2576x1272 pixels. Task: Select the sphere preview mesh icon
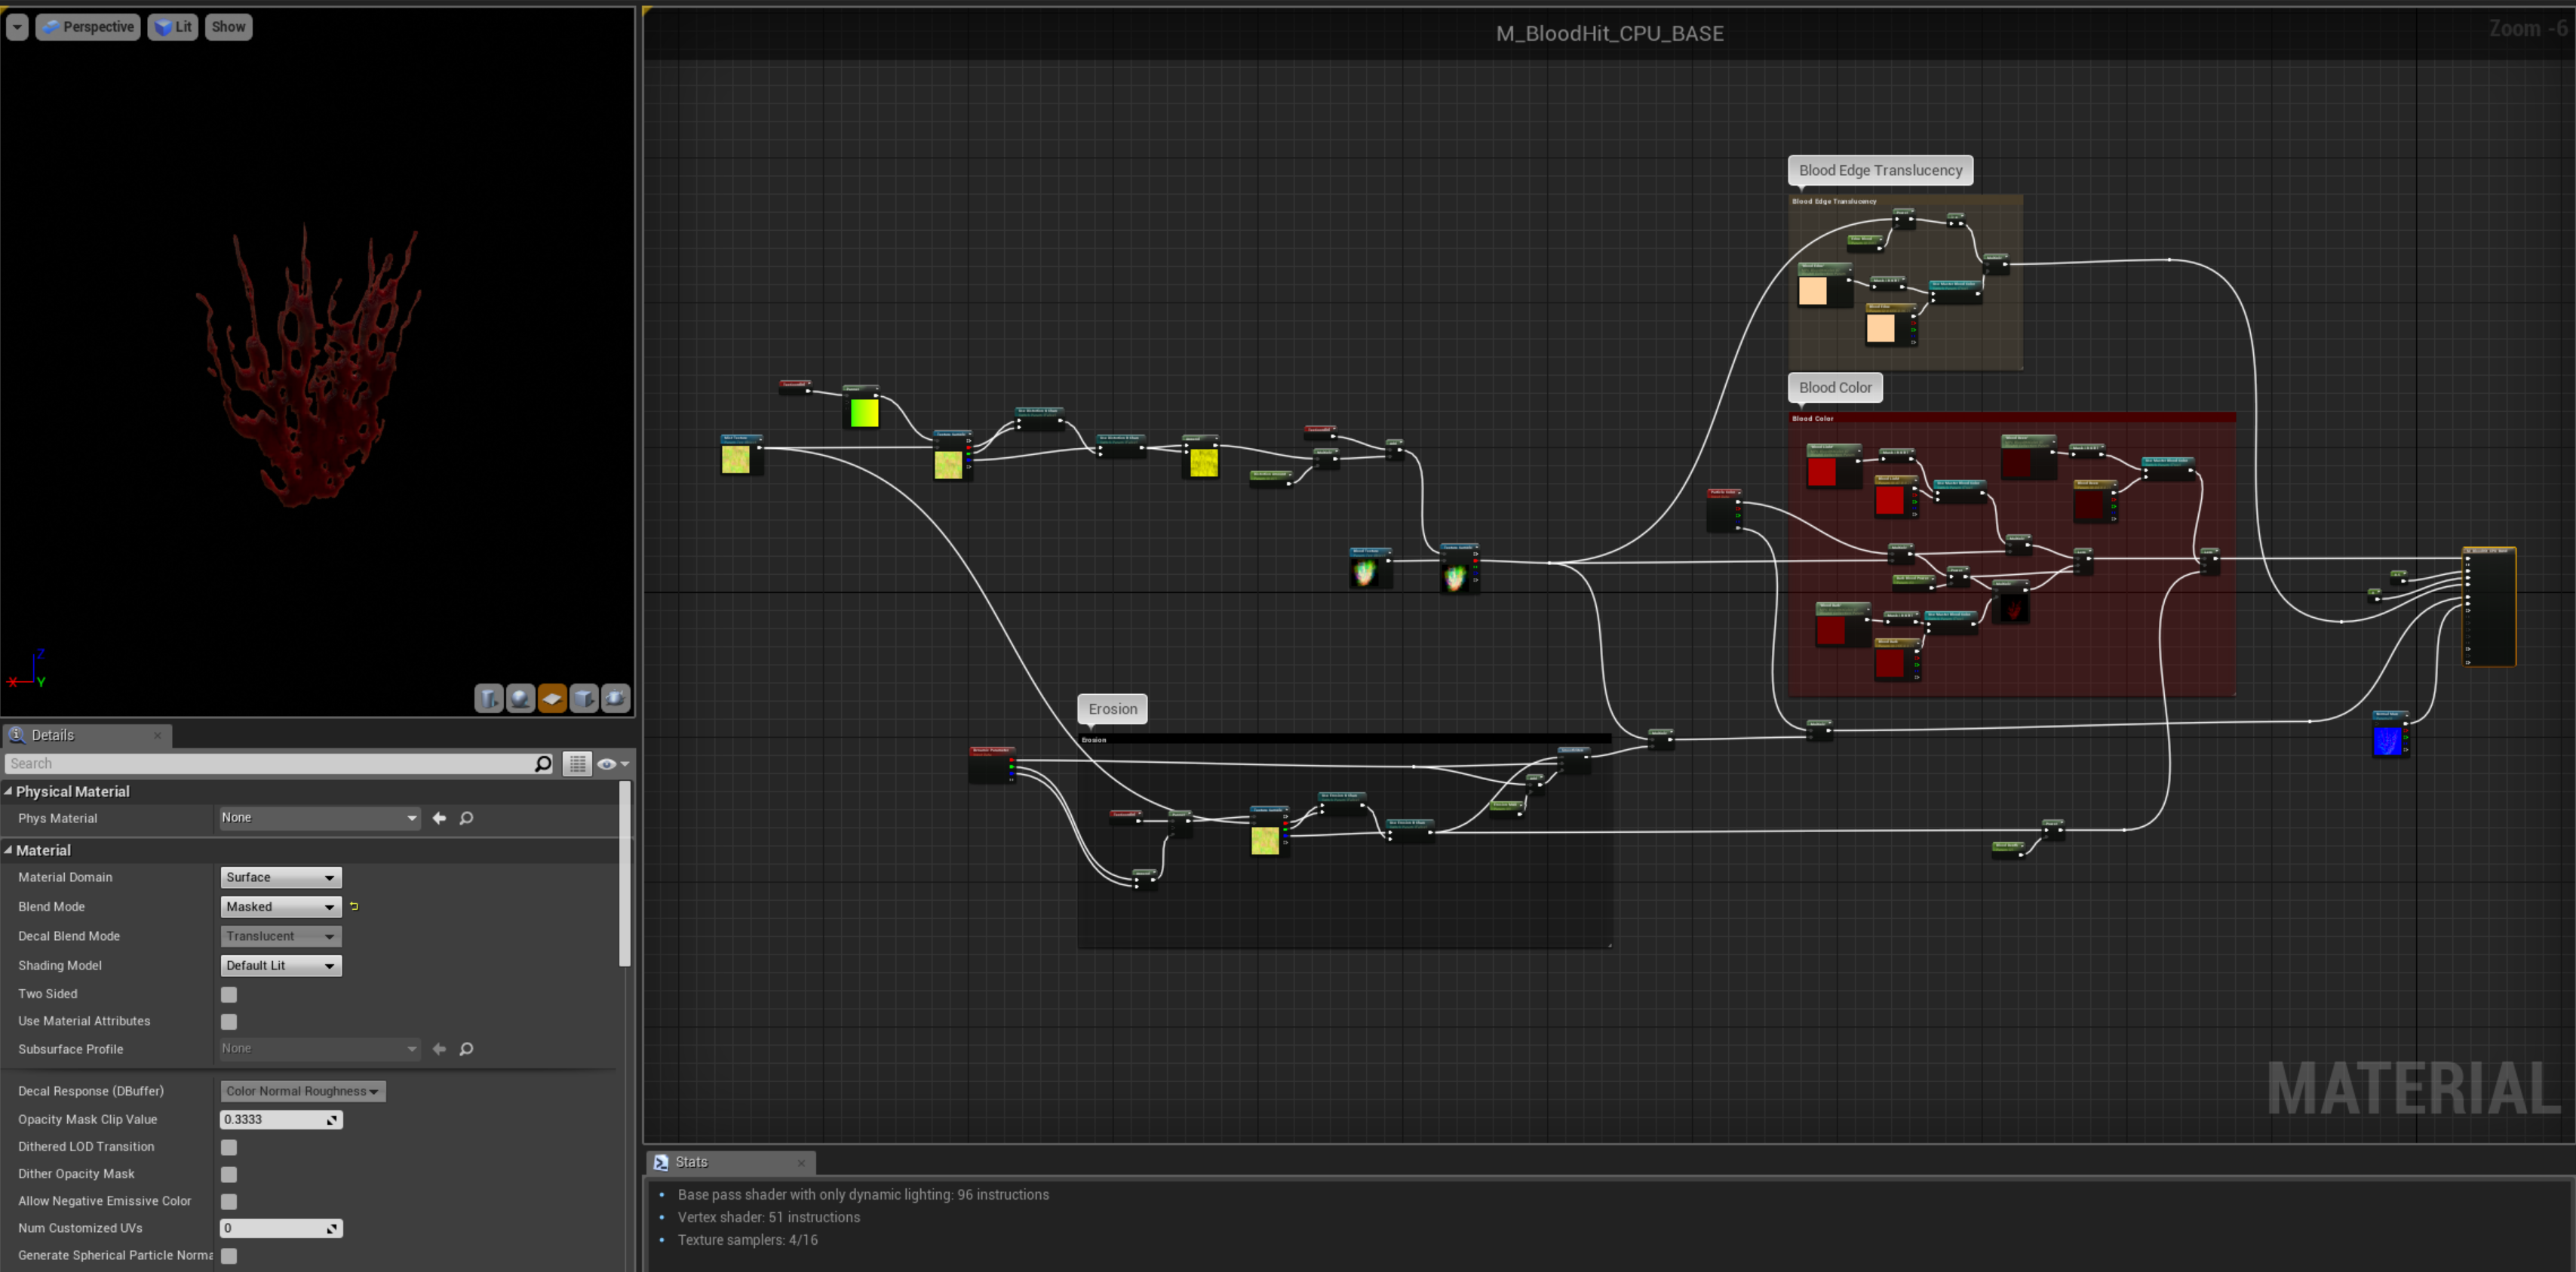(520, 698)
